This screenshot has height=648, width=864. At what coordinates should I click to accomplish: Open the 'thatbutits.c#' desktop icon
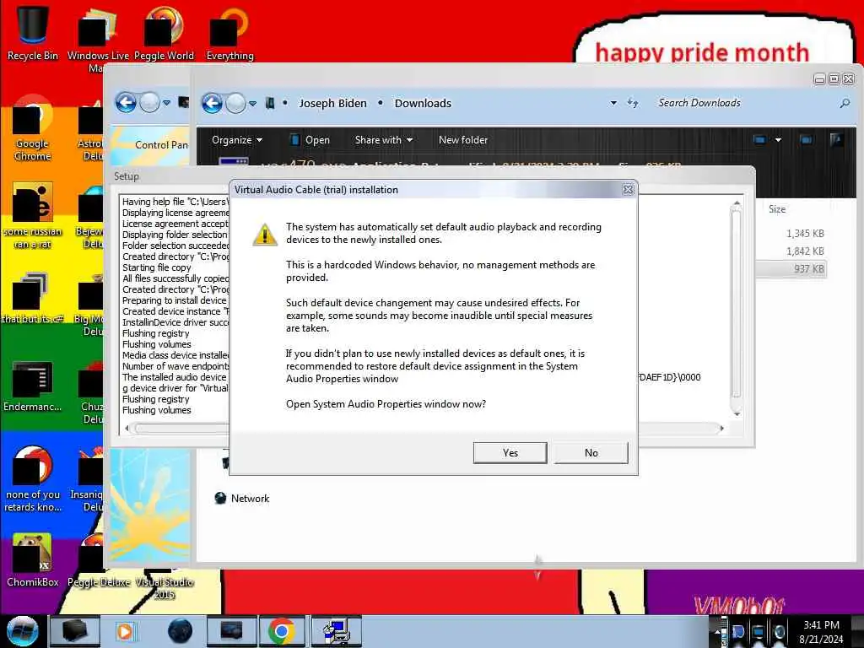coord(33,298)
